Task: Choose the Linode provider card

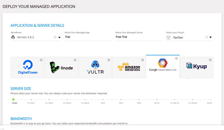Action: 61,67
